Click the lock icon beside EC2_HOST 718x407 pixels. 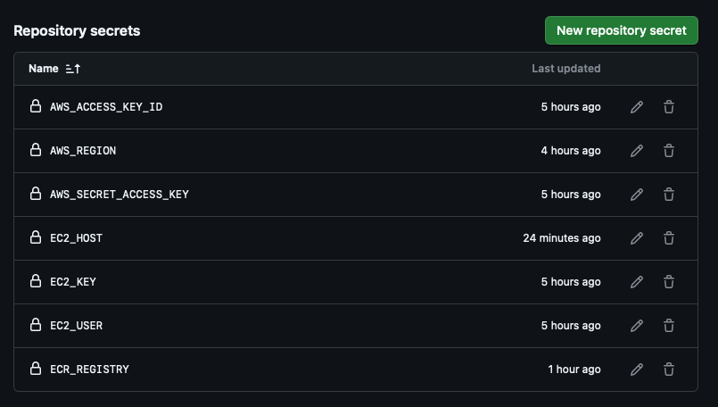(36, 237)
